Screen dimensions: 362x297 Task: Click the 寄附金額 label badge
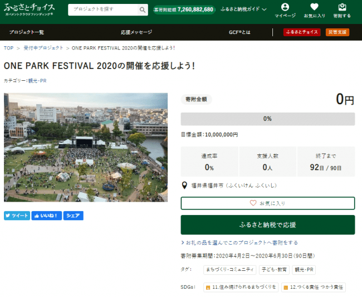click(196, 100)
